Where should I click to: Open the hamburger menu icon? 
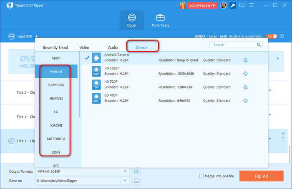click(252, 5)
